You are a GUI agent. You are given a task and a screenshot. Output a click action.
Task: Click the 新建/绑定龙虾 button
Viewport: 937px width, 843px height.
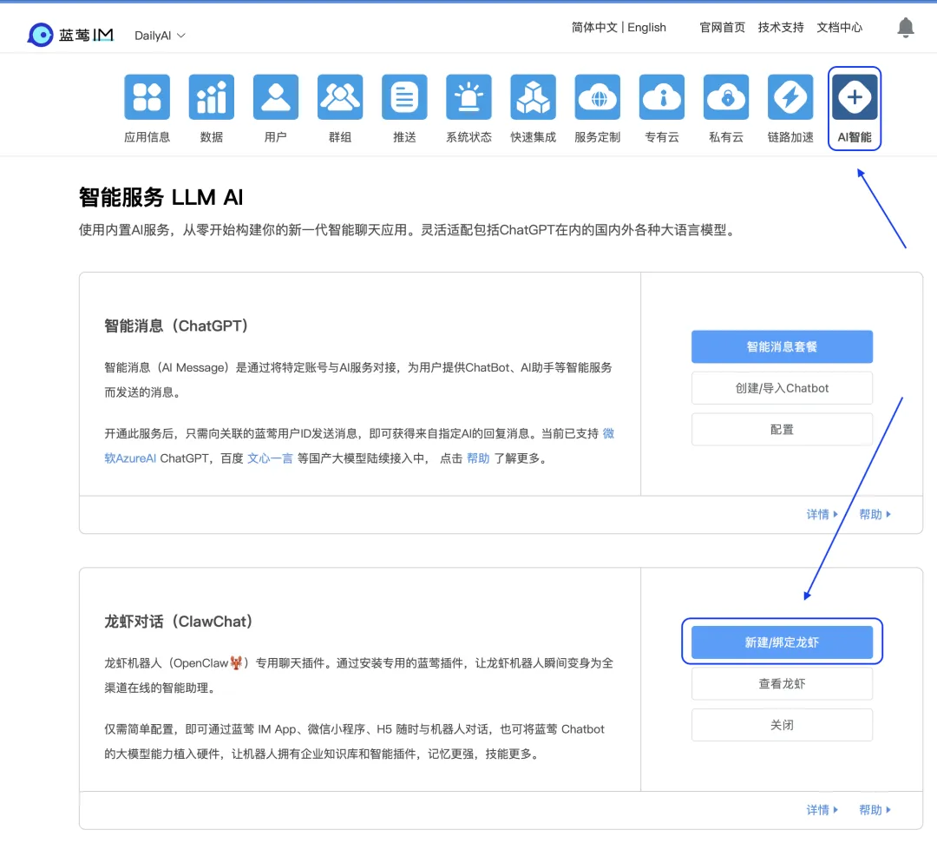(x=782, y=642)
